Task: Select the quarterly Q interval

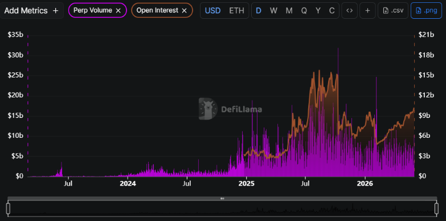Action: [304, 11]
